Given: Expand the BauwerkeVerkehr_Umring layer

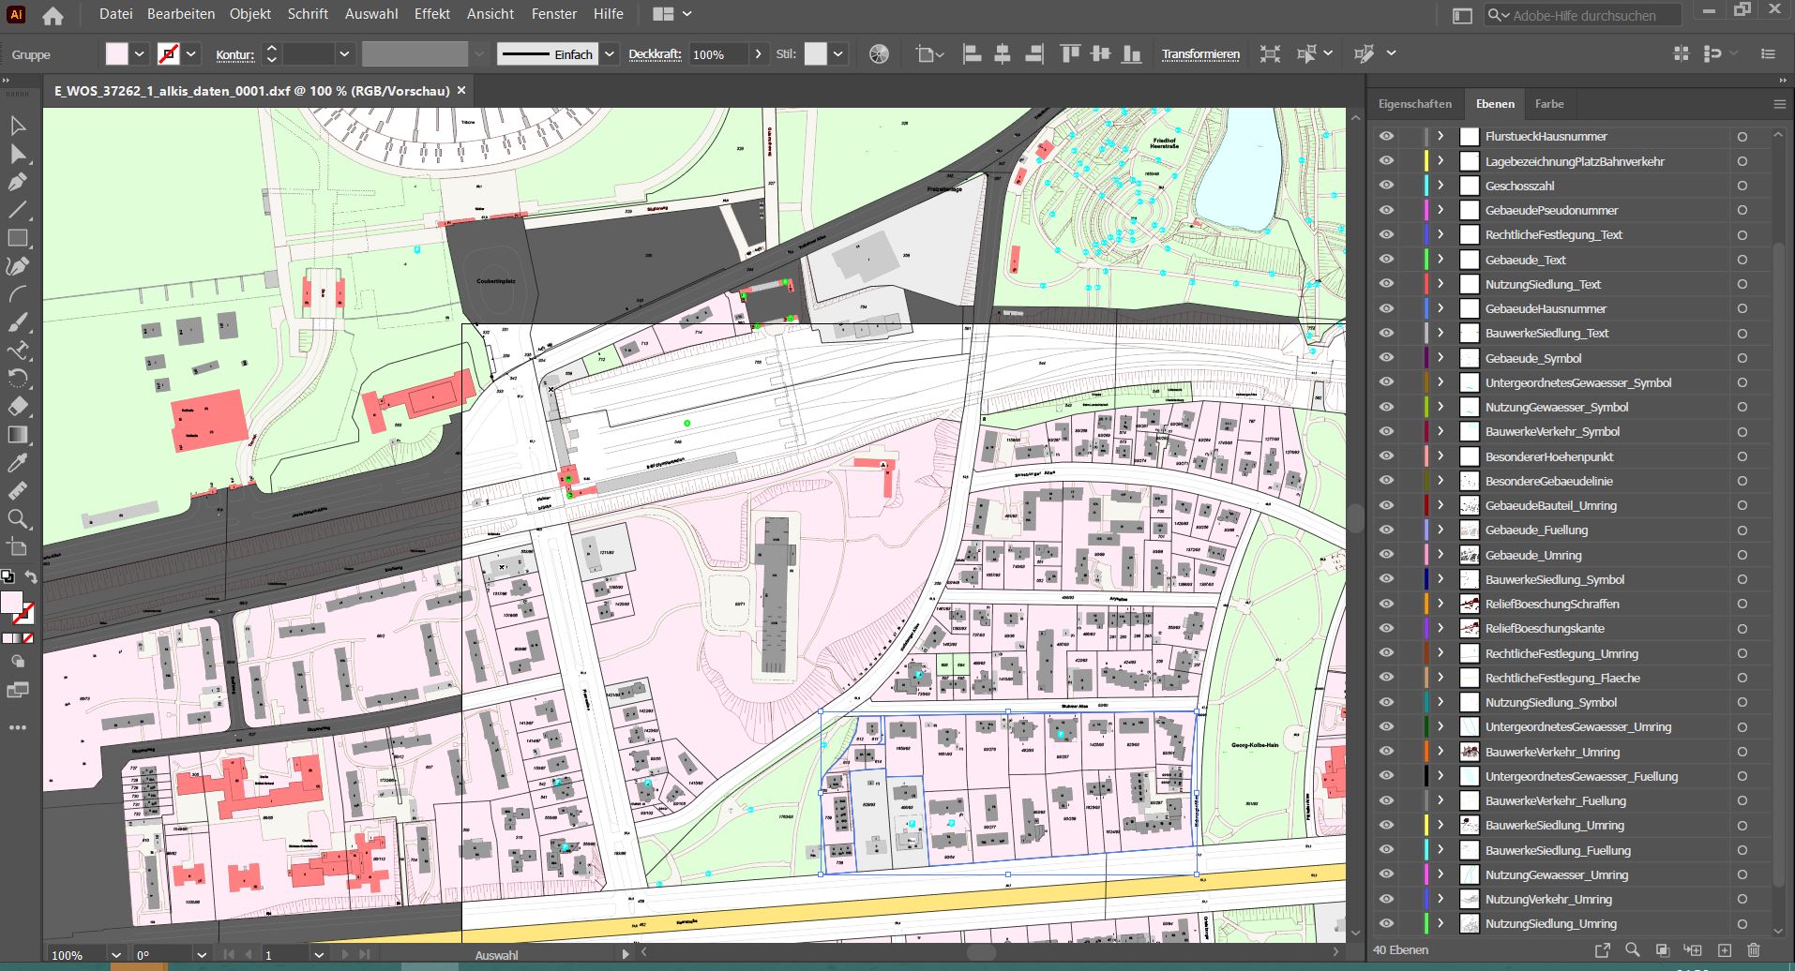Looking at the screenshot, I should pos(1441,752).
